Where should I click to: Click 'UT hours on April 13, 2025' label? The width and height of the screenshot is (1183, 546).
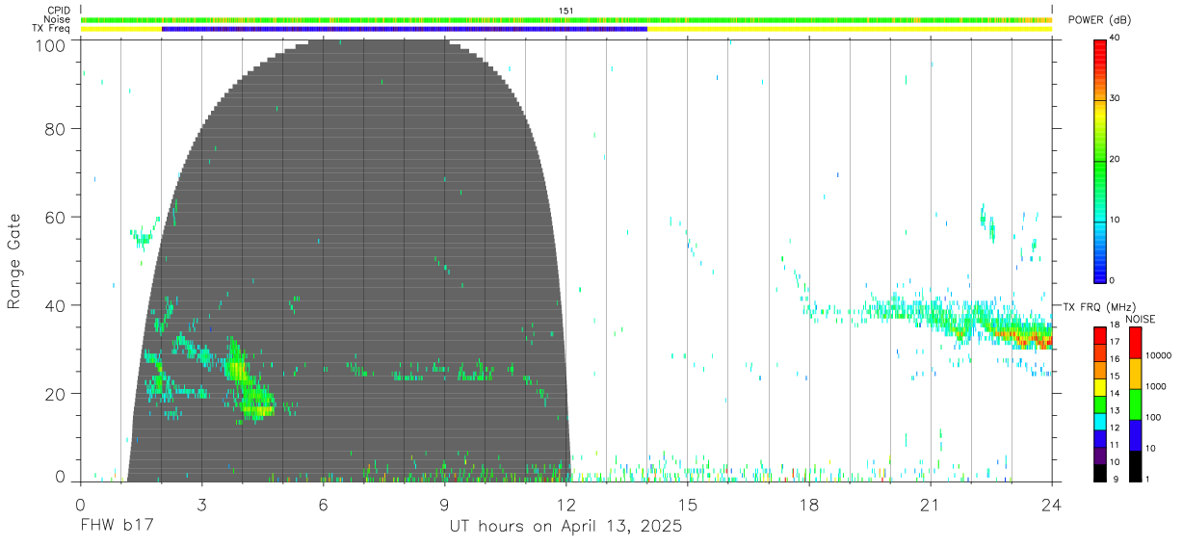pyautogui.click(x=565, y=527)
